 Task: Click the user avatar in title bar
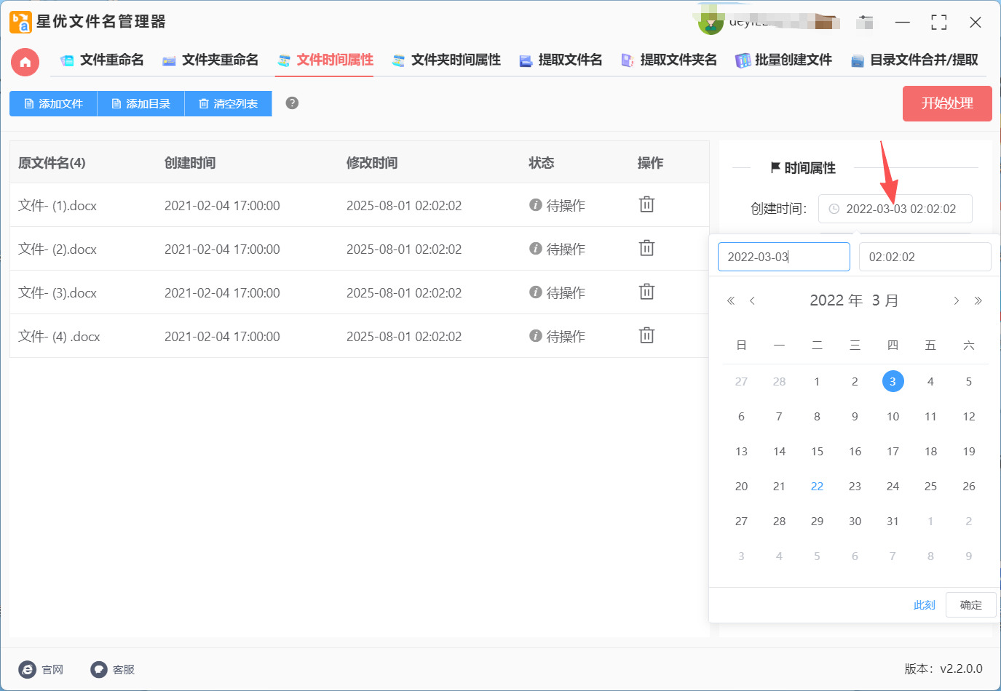pos(711,23)
